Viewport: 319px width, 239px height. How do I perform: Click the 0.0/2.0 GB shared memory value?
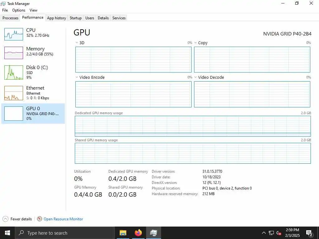pyautogui.click(x=122, y=195)
